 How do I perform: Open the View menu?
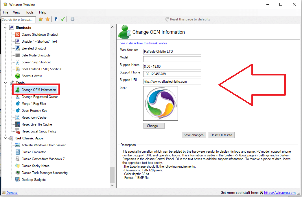tap(16, 12)
